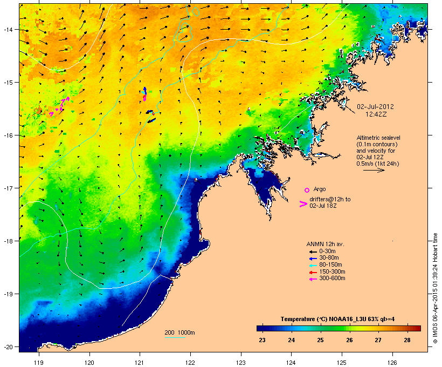Click the '300-600m' depth label
The image size is (442, 367).
(332, 278)
